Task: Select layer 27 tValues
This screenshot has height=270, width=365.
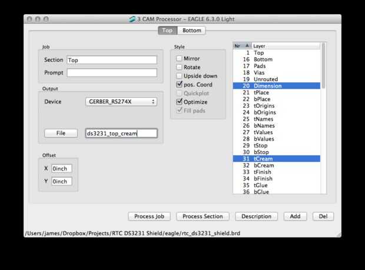Action: (x=277, y=132)
